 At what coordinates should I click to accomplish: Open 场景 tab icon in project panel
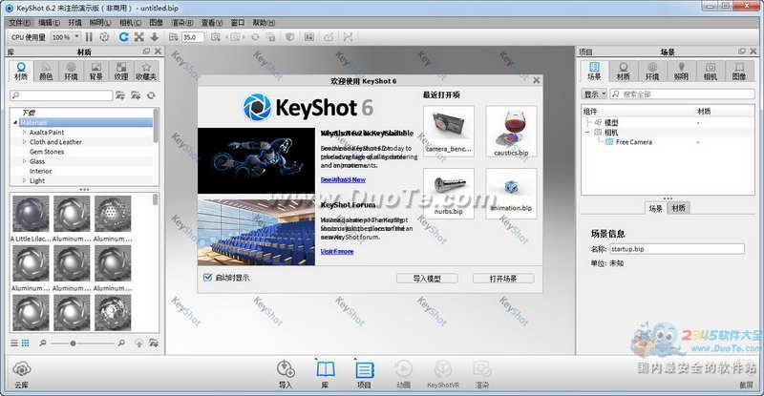tap(594, 72)
